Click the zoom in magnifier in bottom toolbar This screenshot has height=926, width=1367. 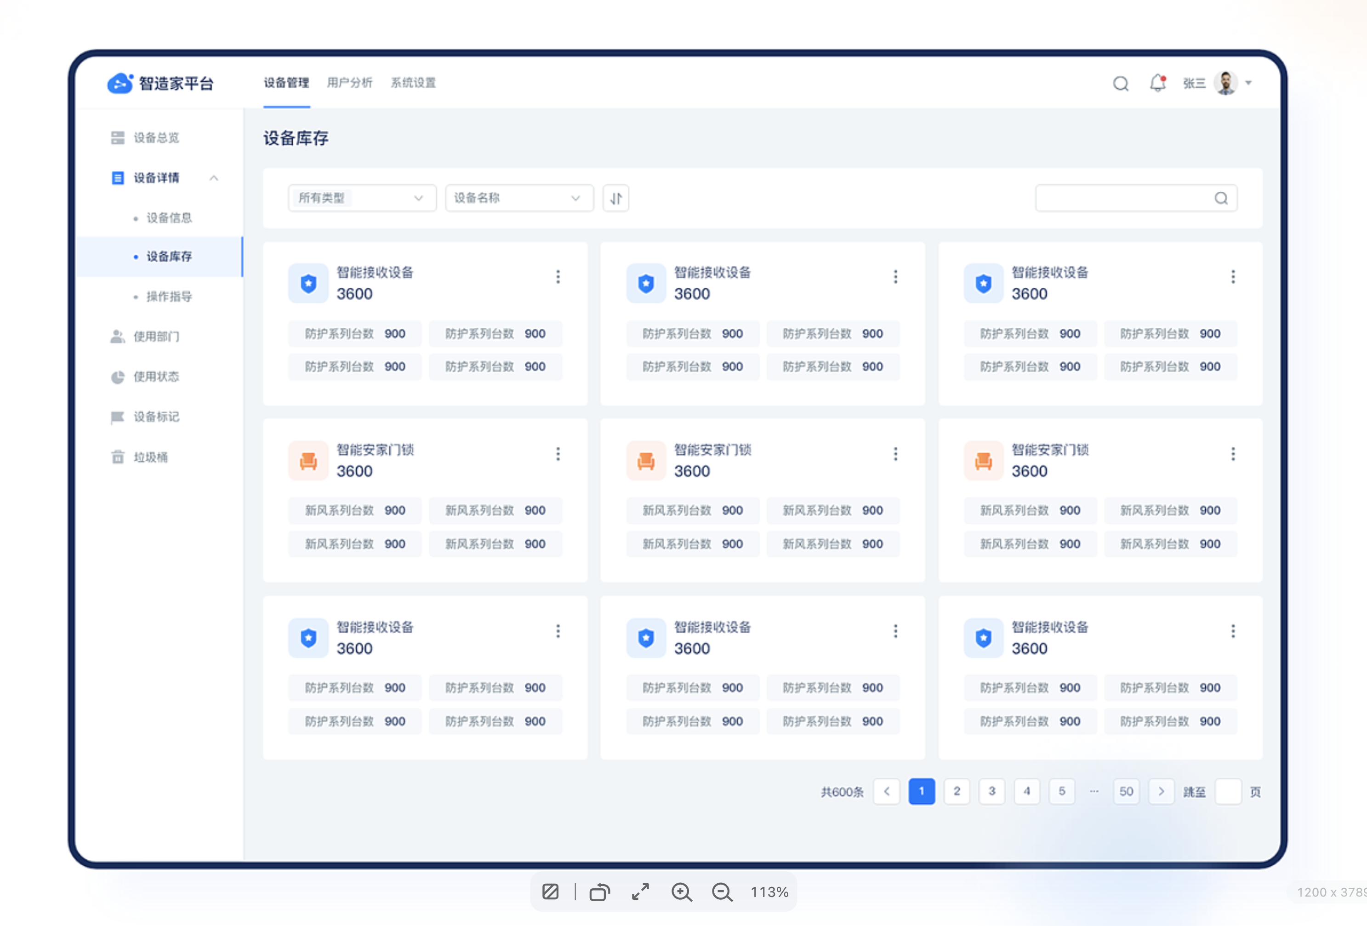point(681,892)
